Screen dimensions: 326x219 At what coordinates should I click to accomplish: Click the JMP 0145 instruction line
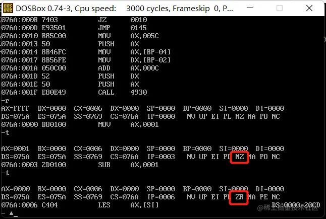point(74,28)
